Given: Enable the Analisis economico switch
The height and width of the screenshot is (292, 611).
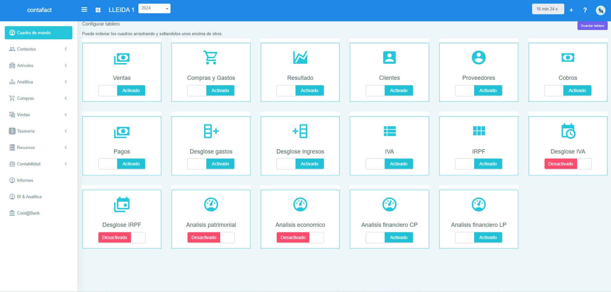Looking at the screenshot, I should click(x=300, y=238).
